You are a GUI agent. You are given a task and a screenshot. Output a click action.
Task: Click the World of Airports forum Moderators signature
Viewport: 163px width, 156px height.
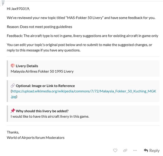pos(36,138)
